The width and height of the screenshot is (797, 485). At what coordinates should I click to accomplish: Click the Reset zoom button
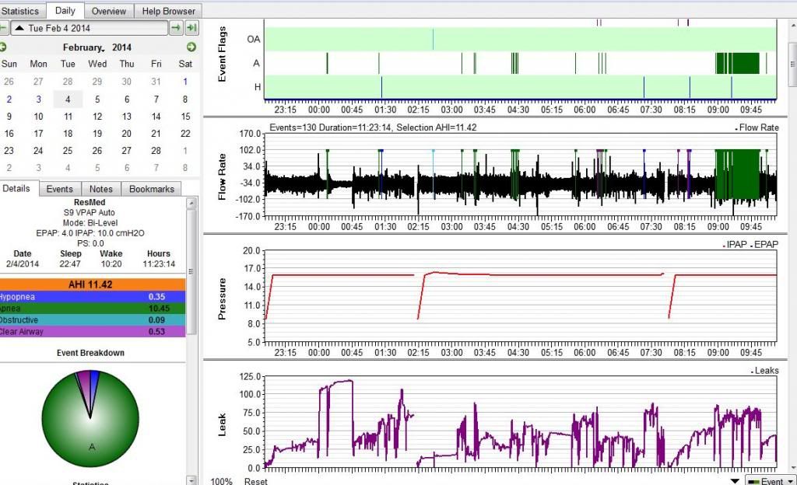[x=256, y=481]
